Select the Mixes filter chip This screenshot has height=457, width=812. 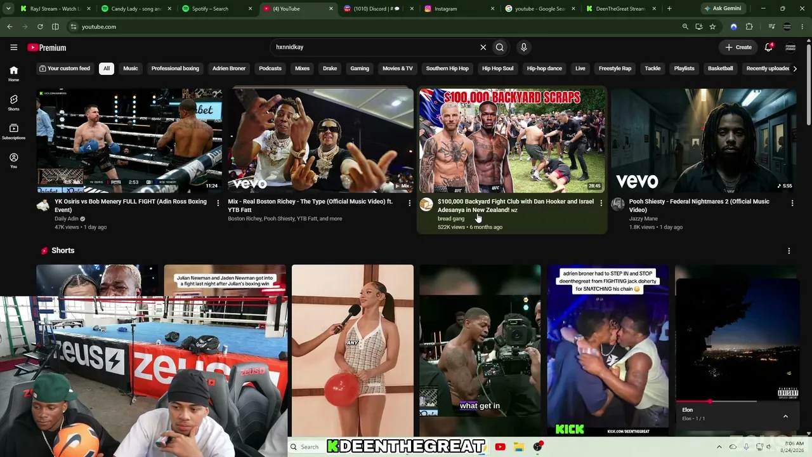click(x=302, y=69)
